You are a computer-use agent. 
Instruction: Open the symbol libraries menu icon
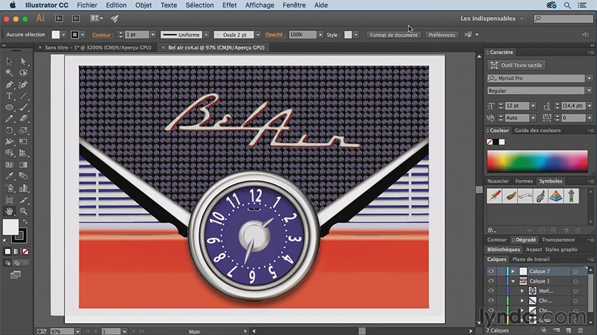point(492,230)
